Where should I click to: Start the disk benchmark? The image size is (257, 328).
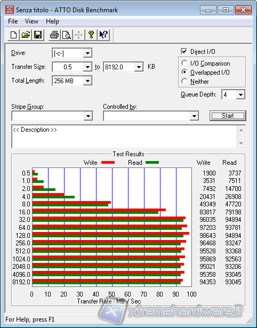point(228,116)
